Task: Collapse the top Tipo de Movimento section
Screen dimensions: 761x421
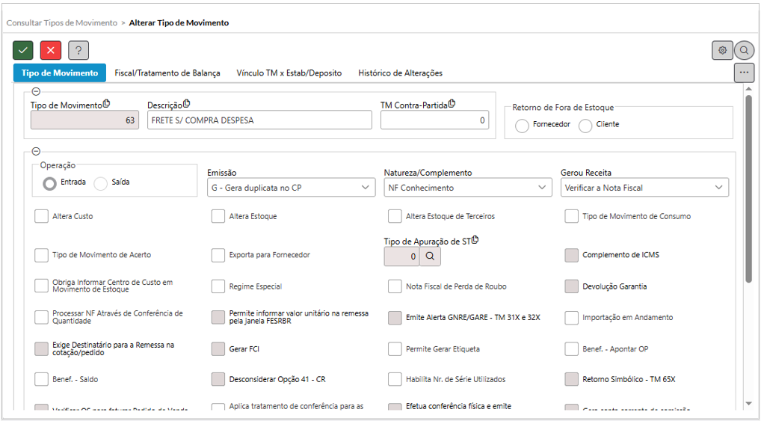Action: (37, 92)
